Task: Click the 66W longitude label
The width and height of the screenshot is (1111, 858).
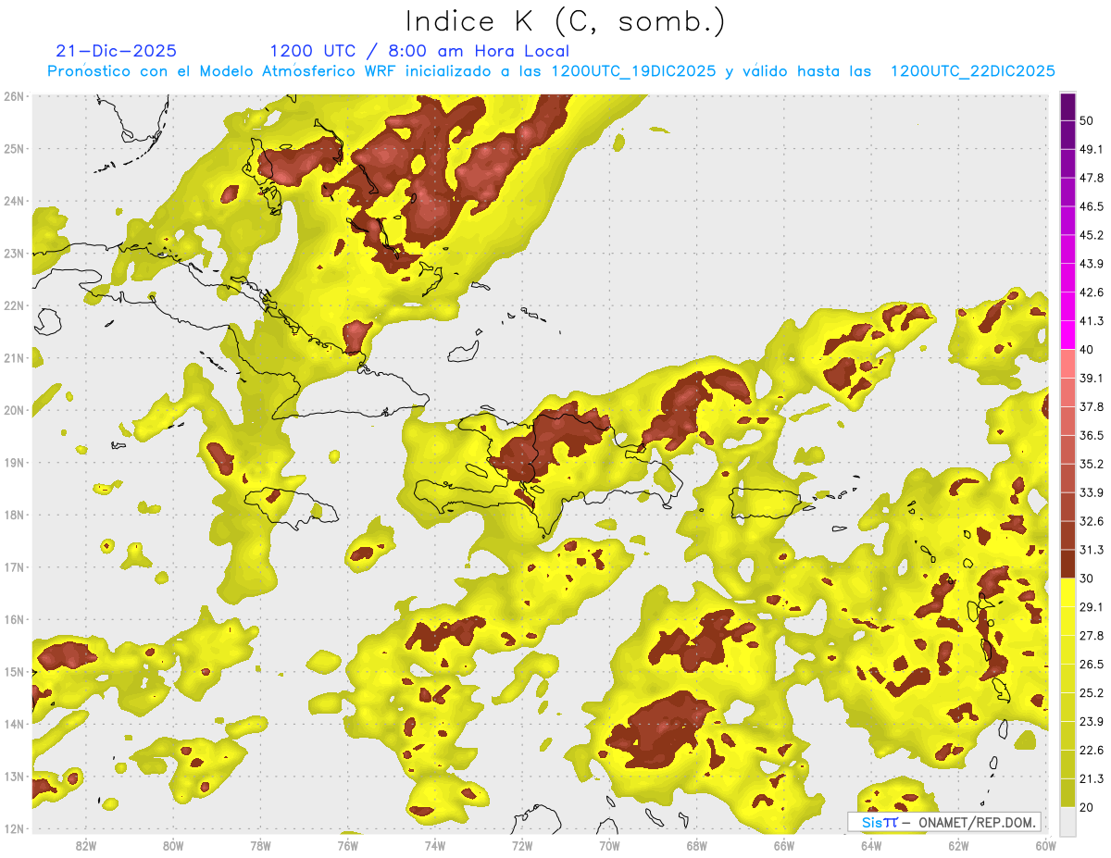Action: pyautogui.click(x=783, y=845)
